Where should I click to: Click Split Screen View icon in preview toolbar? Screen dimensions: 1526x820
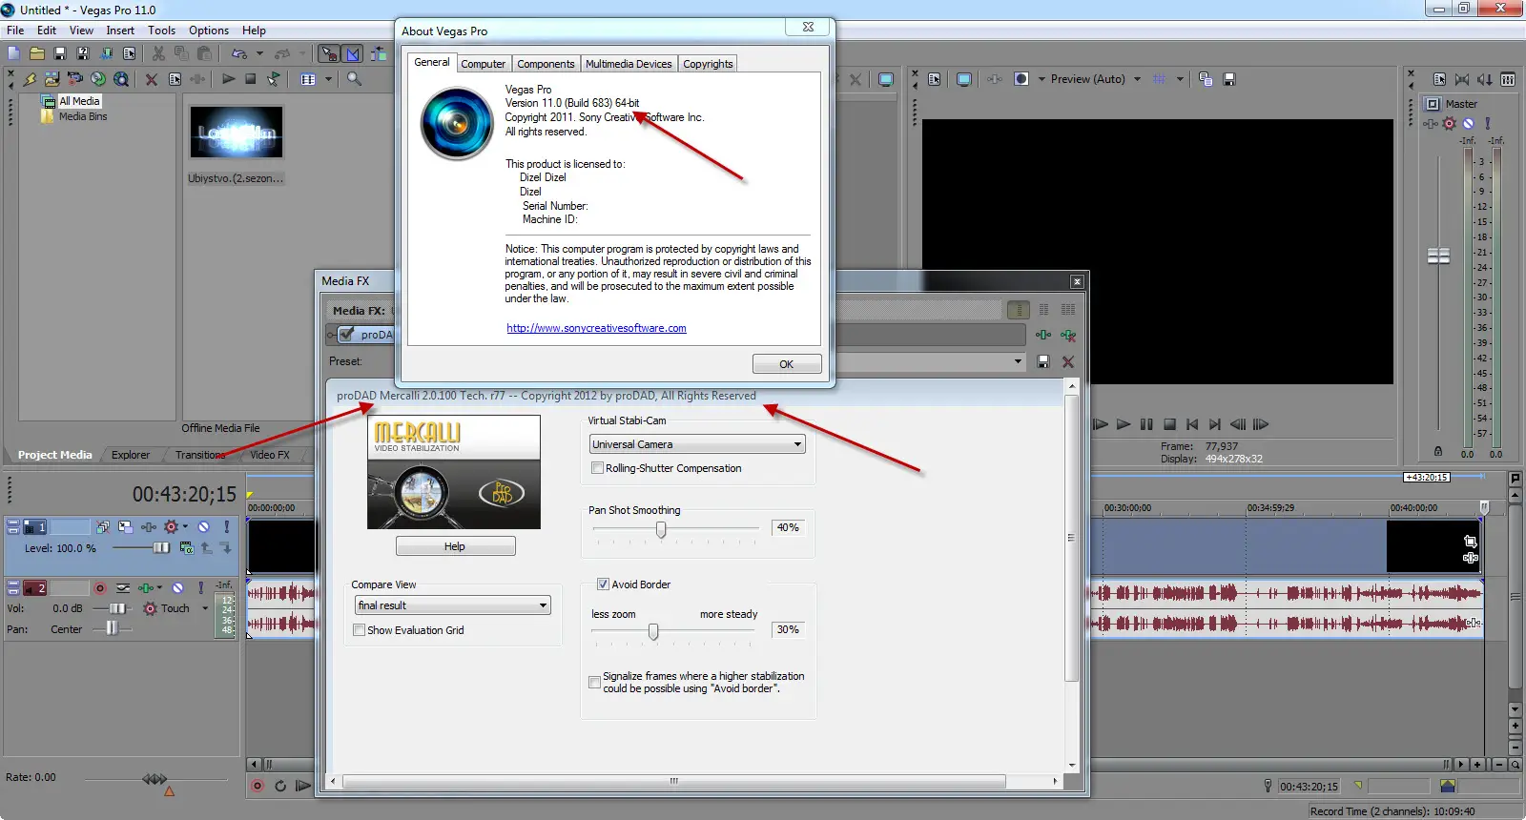(1021, 79)
